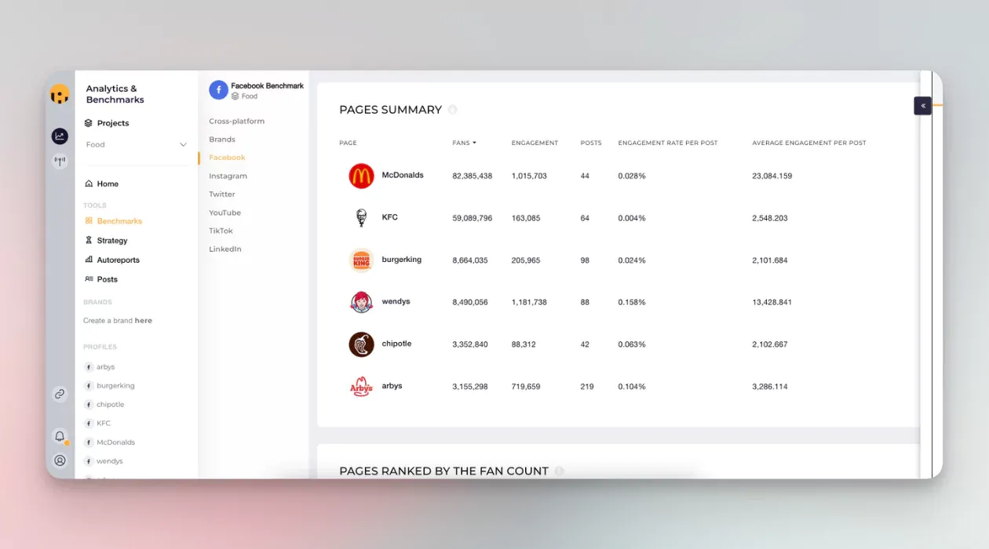The height and width of the screenshot is (549, 989).
Task: Sort by Engagement column header
Action: click(x=535, y=143)
